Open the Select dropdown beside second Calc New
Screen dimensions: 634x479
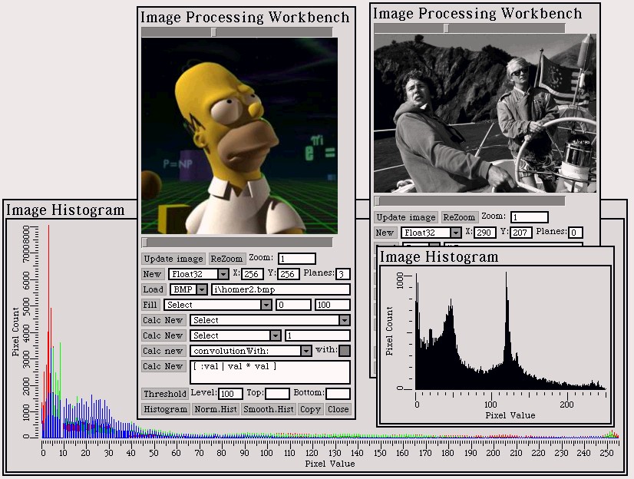pos(276,335)
